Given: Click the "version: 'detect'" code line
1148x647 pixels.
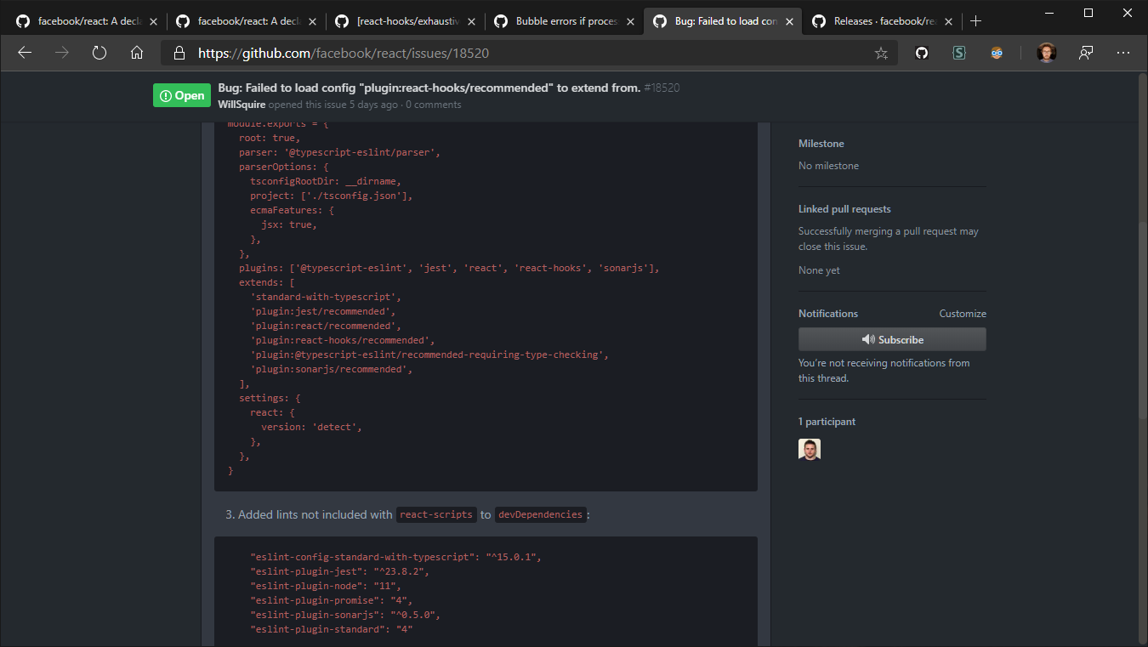Looking at the screenshot, I should 311,427.
